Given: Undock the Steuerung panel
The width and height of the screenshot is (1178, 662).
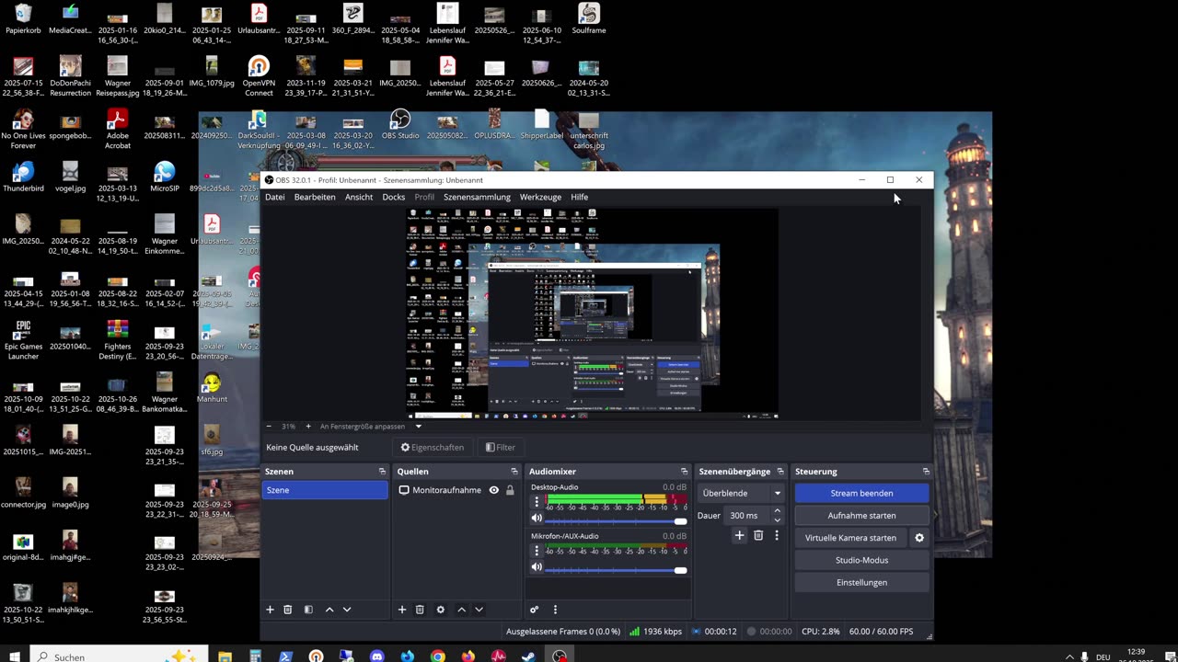Looking at the screenshot, I should [x=926, y=472].
